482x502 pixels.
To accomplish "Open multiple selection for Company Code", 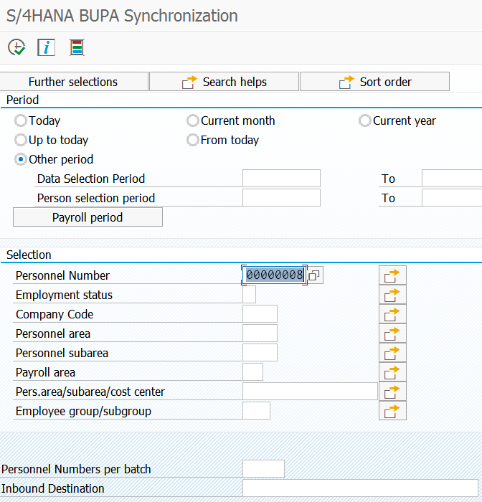I will coord(392,314).
